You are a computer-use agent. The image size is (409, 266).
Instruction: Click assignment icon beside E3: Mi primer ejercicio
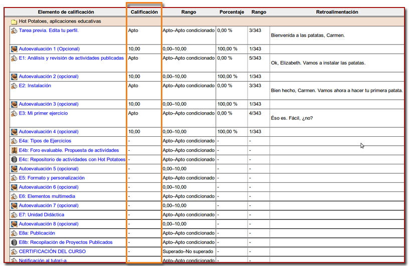(x=14, y=114)
